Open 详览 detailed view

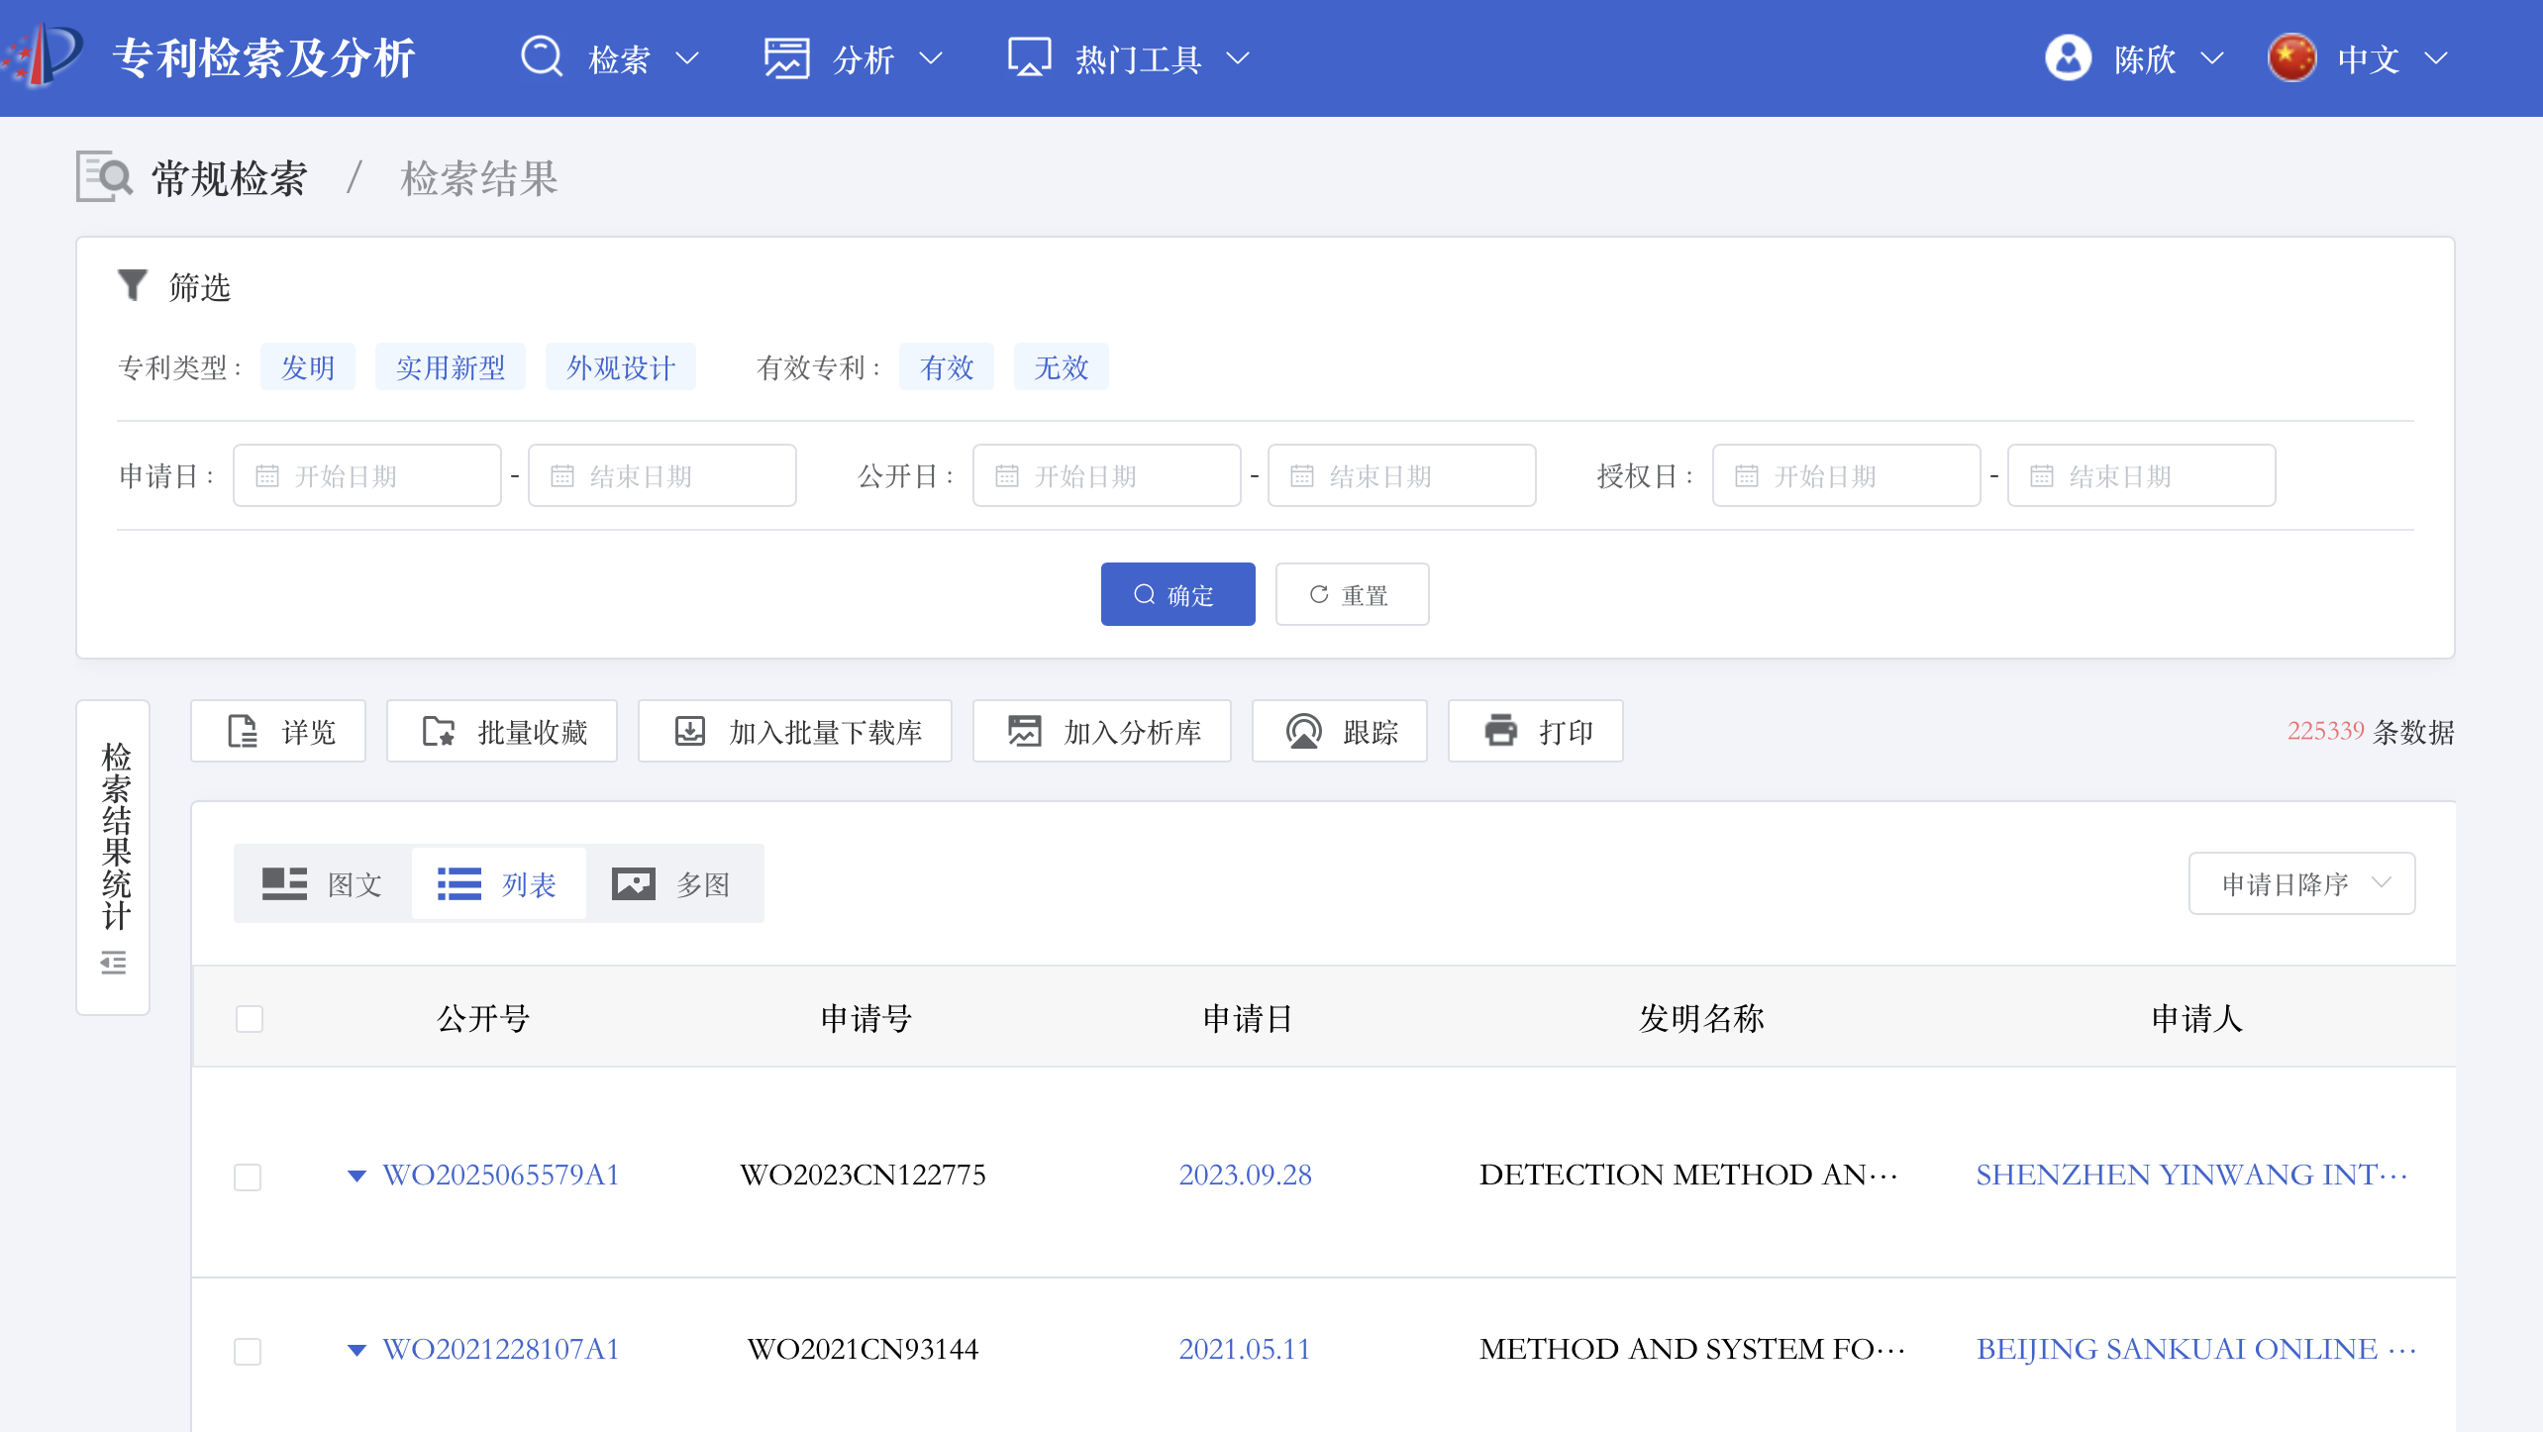click(278, 731)
